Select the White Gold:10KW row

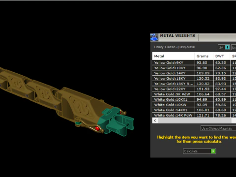[x=194, y=105]
